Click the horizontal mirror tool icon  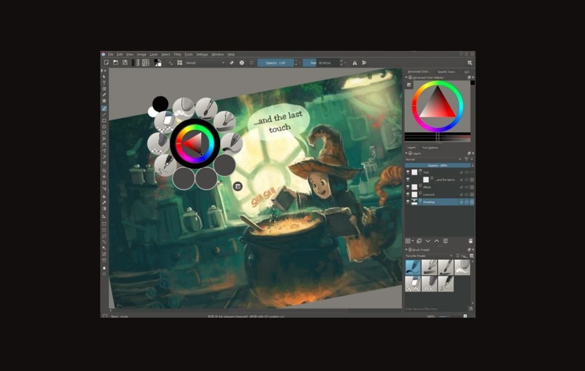(x=355, y=63)
